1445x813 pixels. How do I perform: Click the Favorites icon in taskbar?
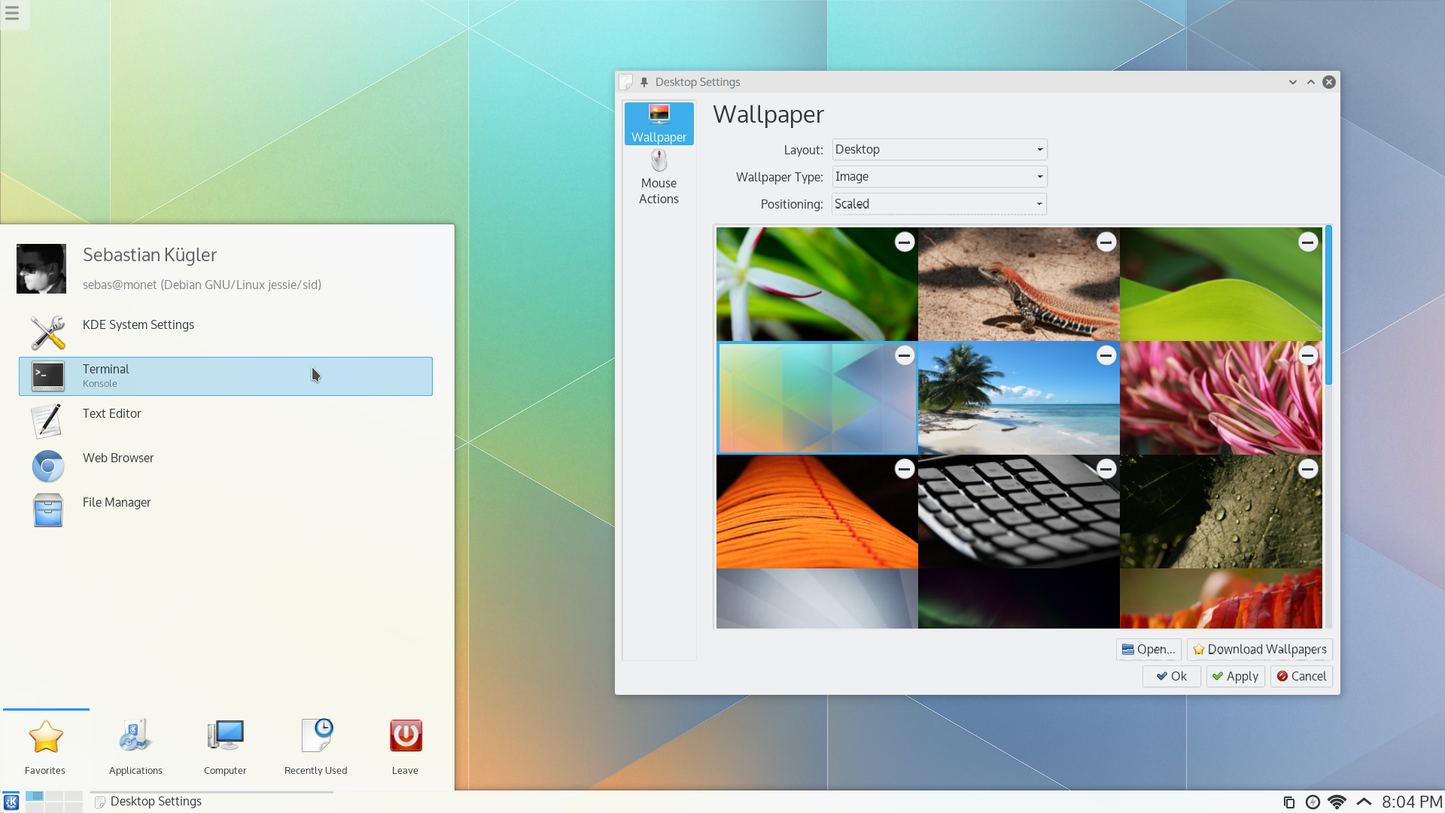pyautogui.click(x=44, y=744)
